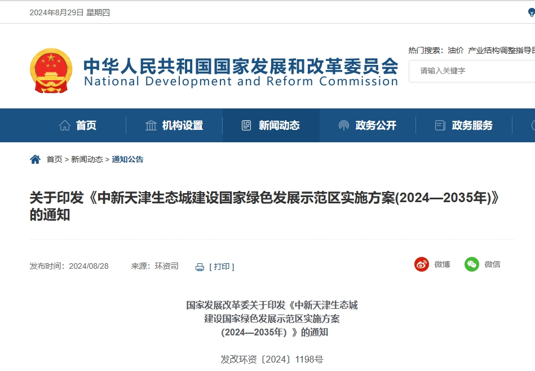Click the blue home icon in breadcrumb
The image size is (535, 371).
pos(35,159)
